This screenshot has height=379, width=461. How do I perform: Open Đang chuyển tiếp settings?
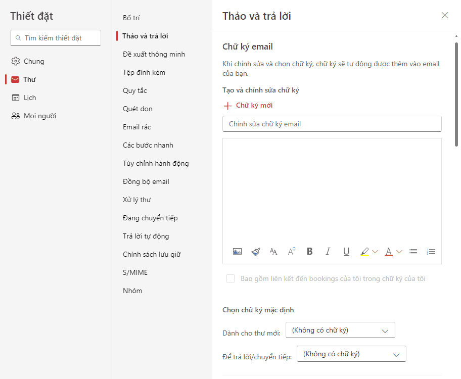[x=150, y=218]
